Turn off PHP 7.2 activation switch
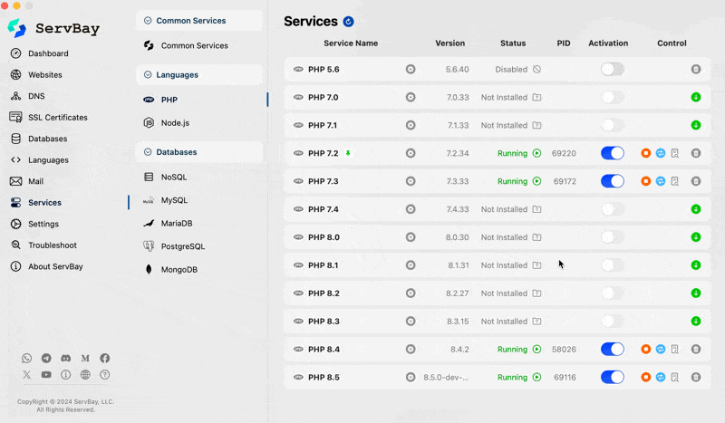Screen dimensions: 725x423 click(613, 154)
